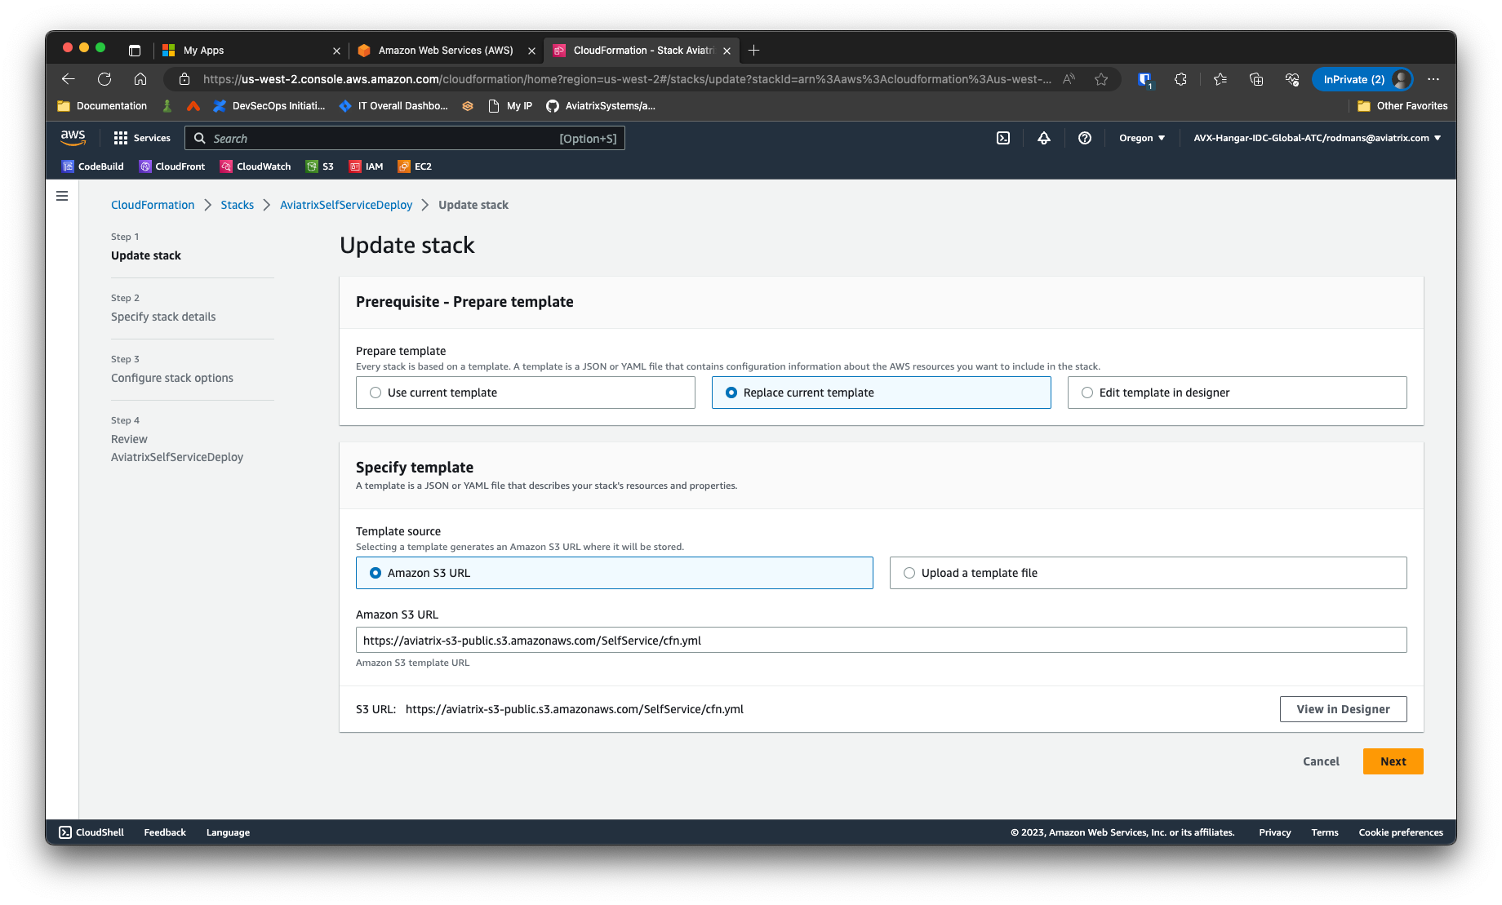Click View in Designer button
1502x905 pixels.
pyautogui.click(x=1343, y=709)
